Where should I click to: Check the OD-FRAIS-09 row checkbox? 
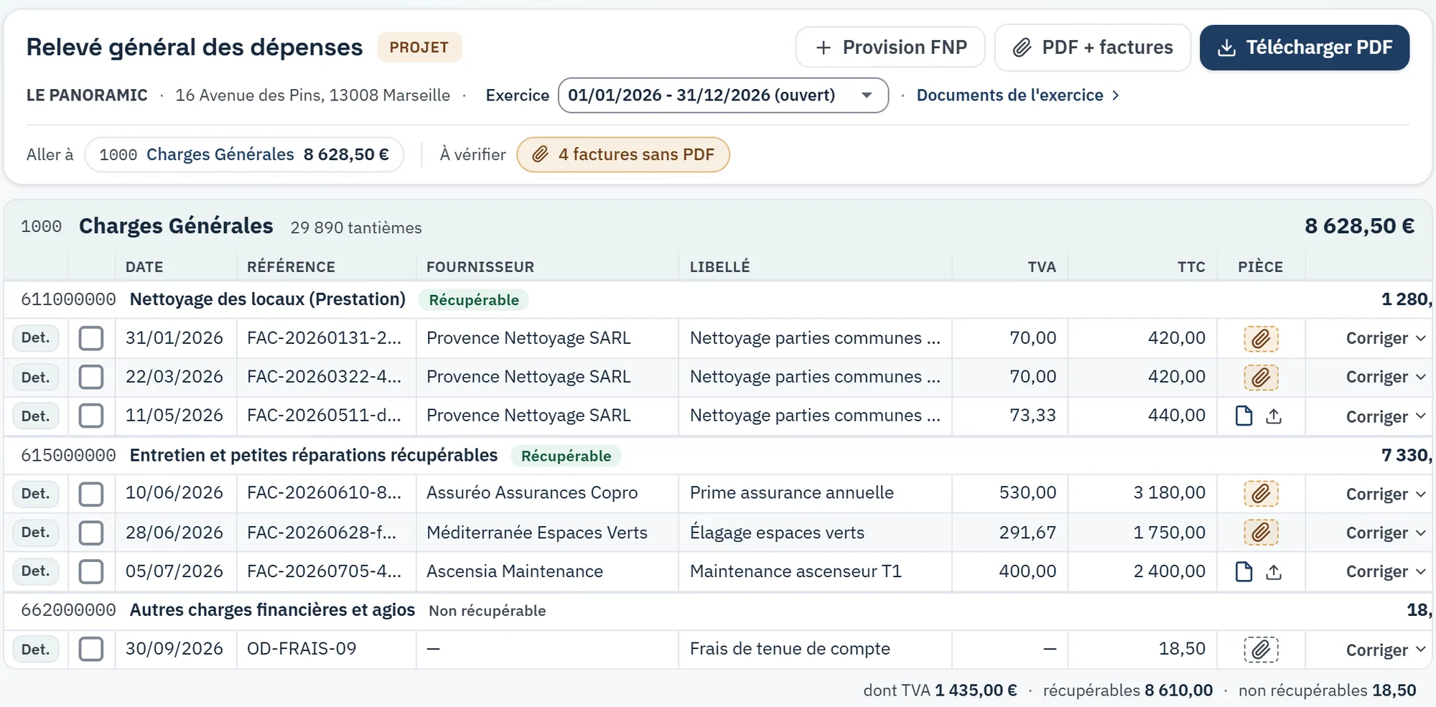tap(91, 649)
